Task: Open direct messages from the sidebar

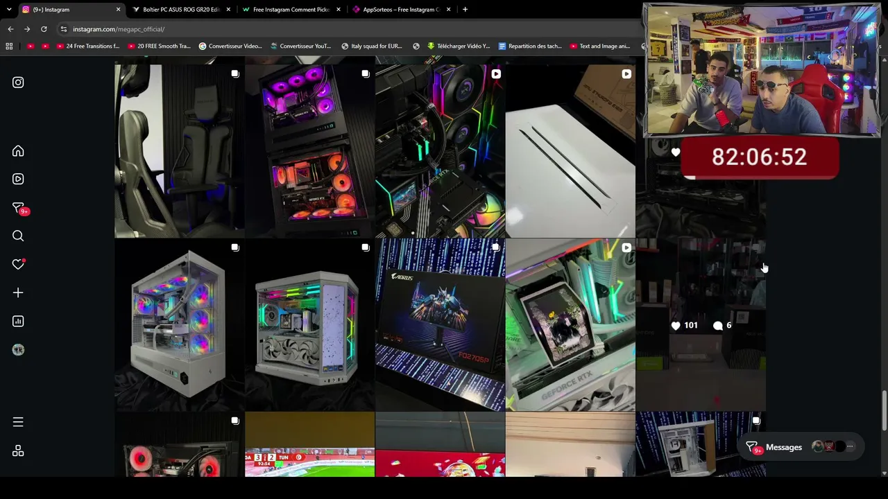Action: 18,208
